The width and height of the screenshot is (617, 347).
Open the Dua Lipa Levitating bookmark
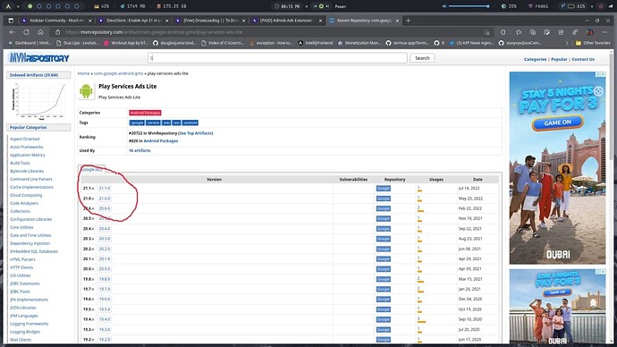click(x=78, y=43)
